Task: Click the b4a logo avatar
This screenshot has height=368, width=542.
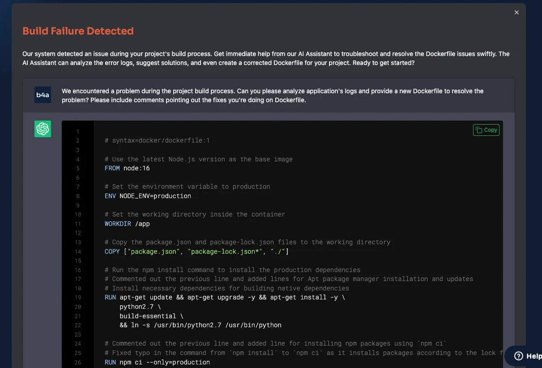Action: [43, 95]
